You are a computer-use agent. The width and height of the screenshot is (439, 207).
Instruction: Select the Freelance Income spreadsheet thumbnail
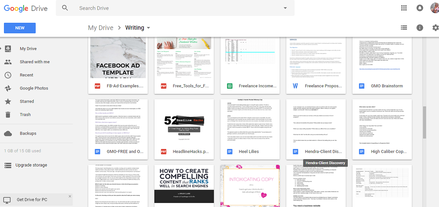[250, 57]
